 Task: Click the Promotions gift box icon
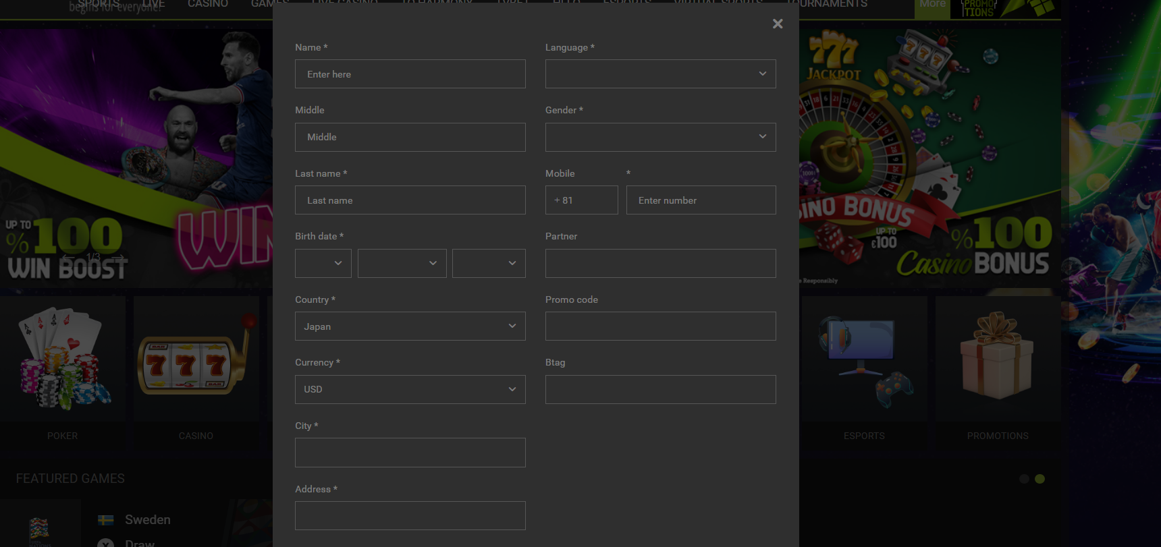[997, 357]
